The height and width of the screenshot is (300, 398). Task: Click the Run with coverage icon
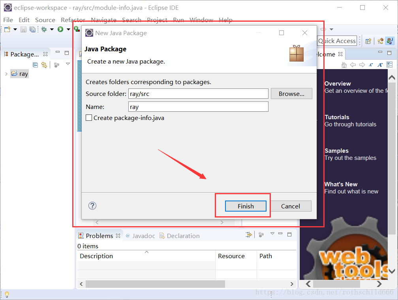(77, 29)
